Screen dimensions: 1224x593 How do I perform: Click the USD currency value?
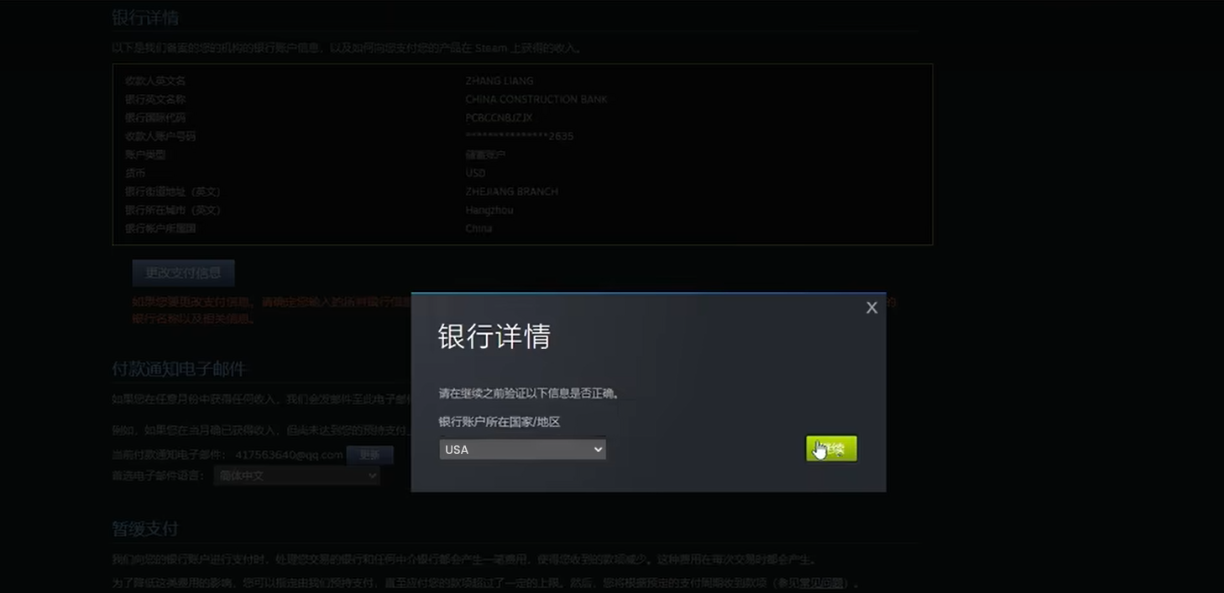click(x=475, y=174)
